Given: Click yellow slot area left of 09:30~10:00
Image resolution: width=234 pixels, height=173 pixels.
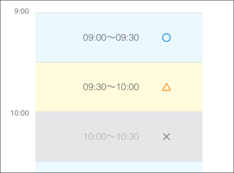Looking at the screenshot, I should coord(59,87).
